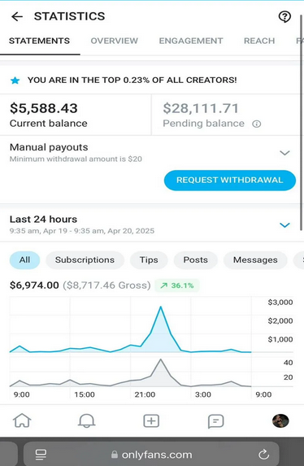This screenshot has width=304, height=466.
Task: Switch to the Engagement tab
Action: pyautogui.click(x=191, y=41)
